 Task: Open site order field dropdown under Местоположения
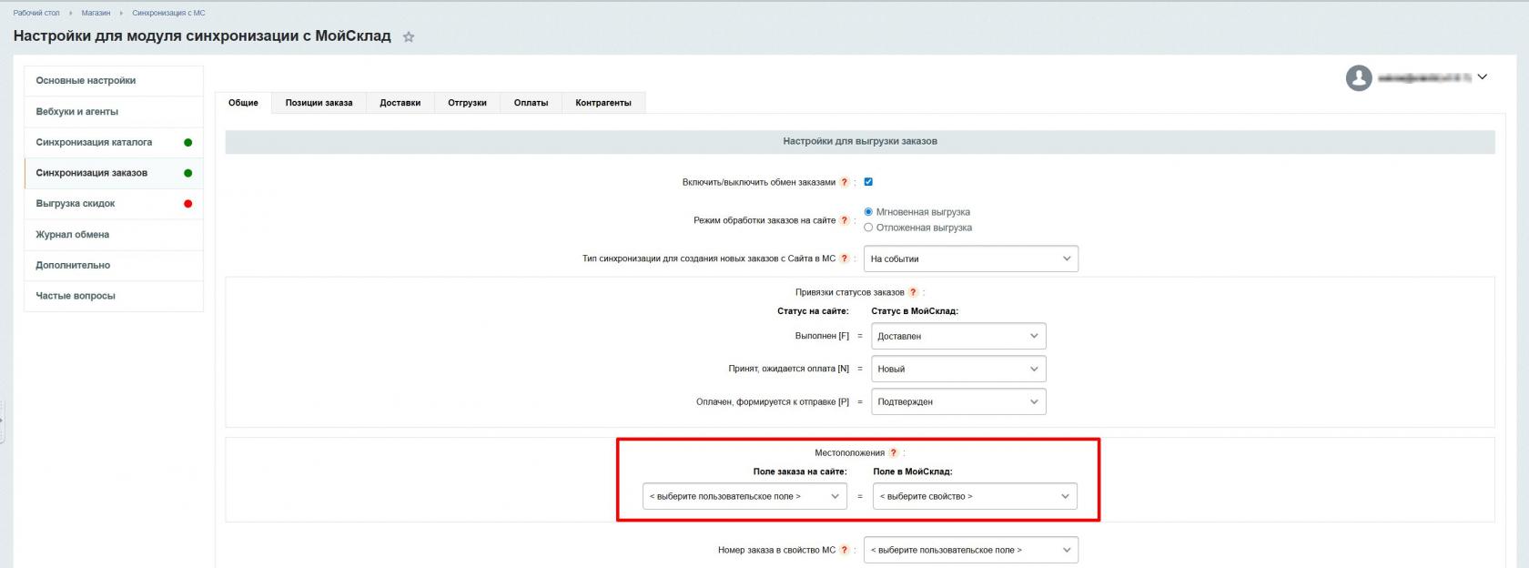[744, 496]
